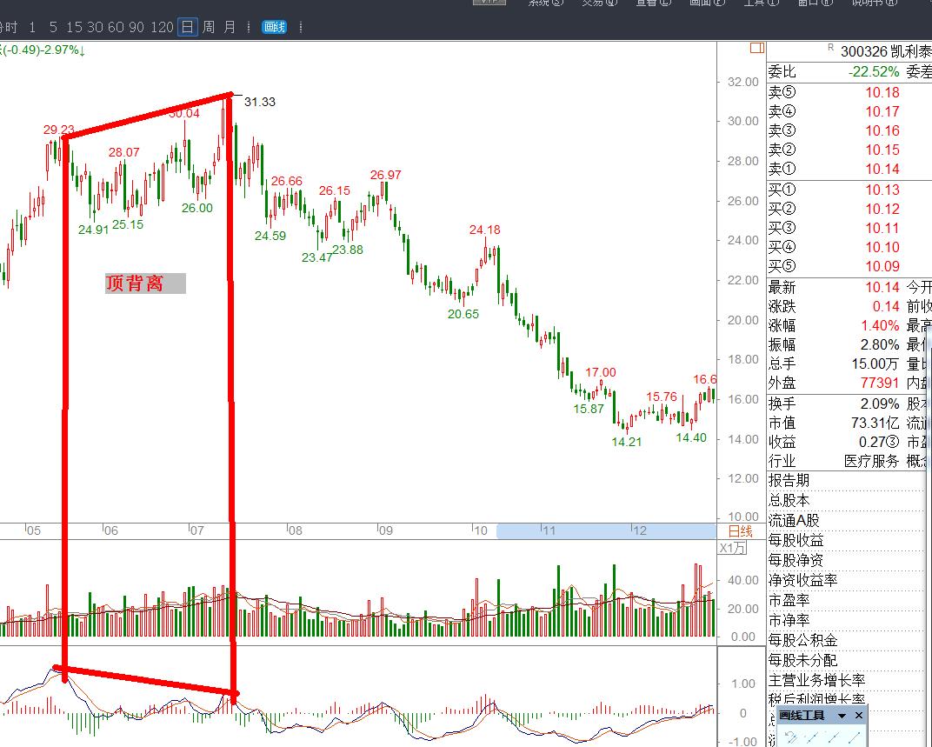
Task: Open the 画线工具 panel dropdown arrow
Action: click(x=842, y=716)
